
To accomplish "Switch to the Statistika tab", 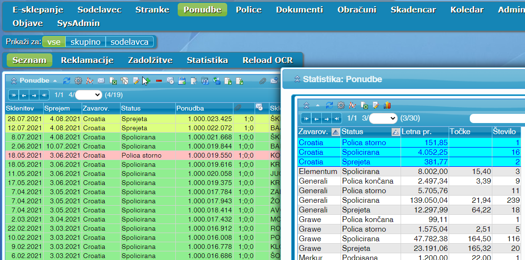I will click(207, 60).
